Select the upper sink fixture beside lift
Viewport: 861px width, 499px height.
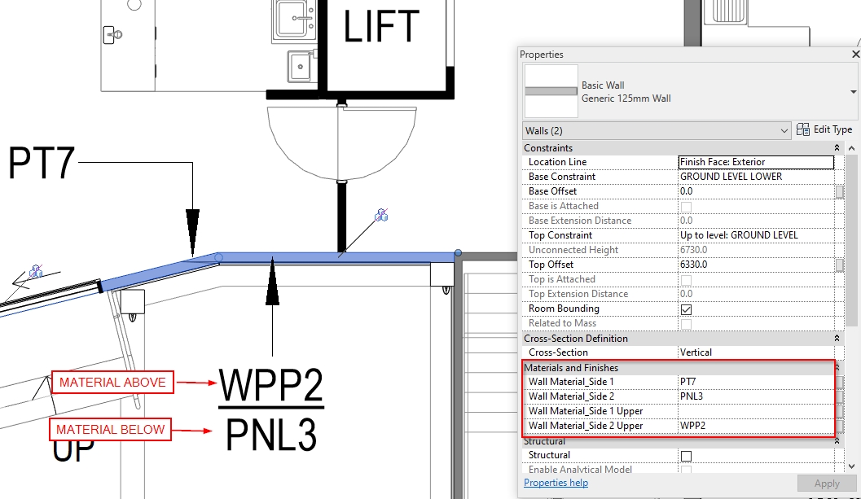coord(294,20)
